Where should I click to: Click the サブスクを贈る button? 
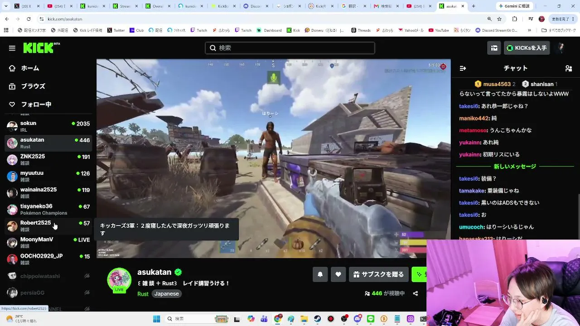click(x=378, y=274)
